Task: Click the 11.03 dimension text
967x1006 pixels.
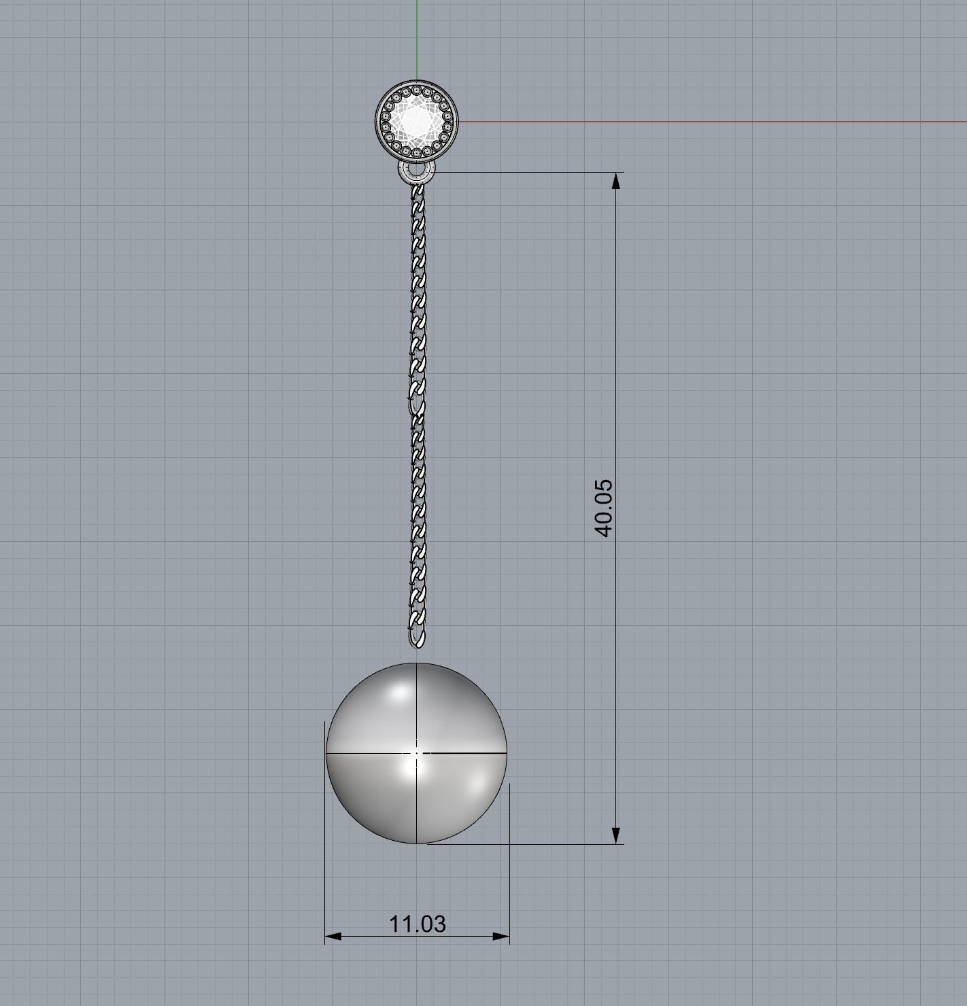Action: 417,924
